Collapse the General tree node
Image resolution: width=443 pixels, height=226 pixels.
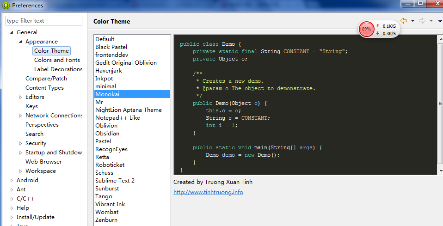(12, 32)
